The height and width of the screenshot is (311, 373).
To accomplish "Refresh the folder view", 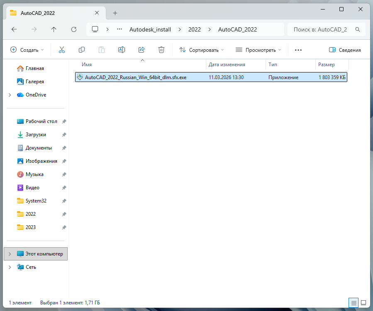I will point(74,29).
